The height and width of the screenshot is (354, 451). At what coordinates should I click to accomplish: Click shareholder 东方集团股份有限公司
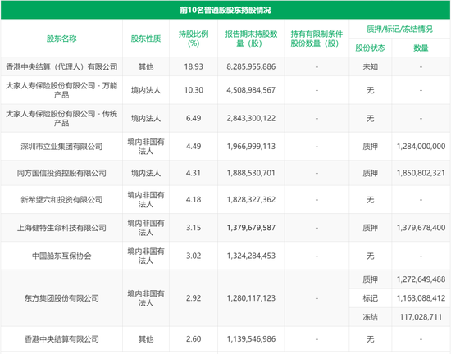(x=61, y=298)
